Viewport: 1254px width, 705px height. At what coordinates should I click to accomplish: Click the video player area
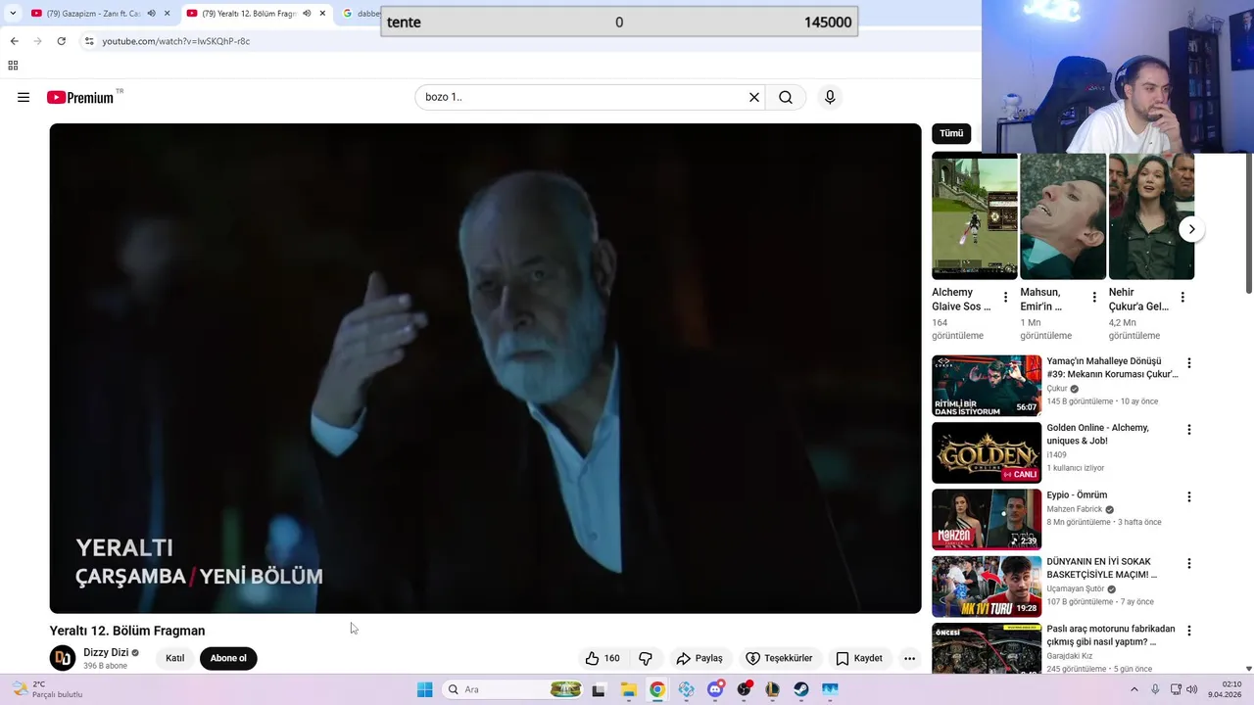click(x=485, y=368)
